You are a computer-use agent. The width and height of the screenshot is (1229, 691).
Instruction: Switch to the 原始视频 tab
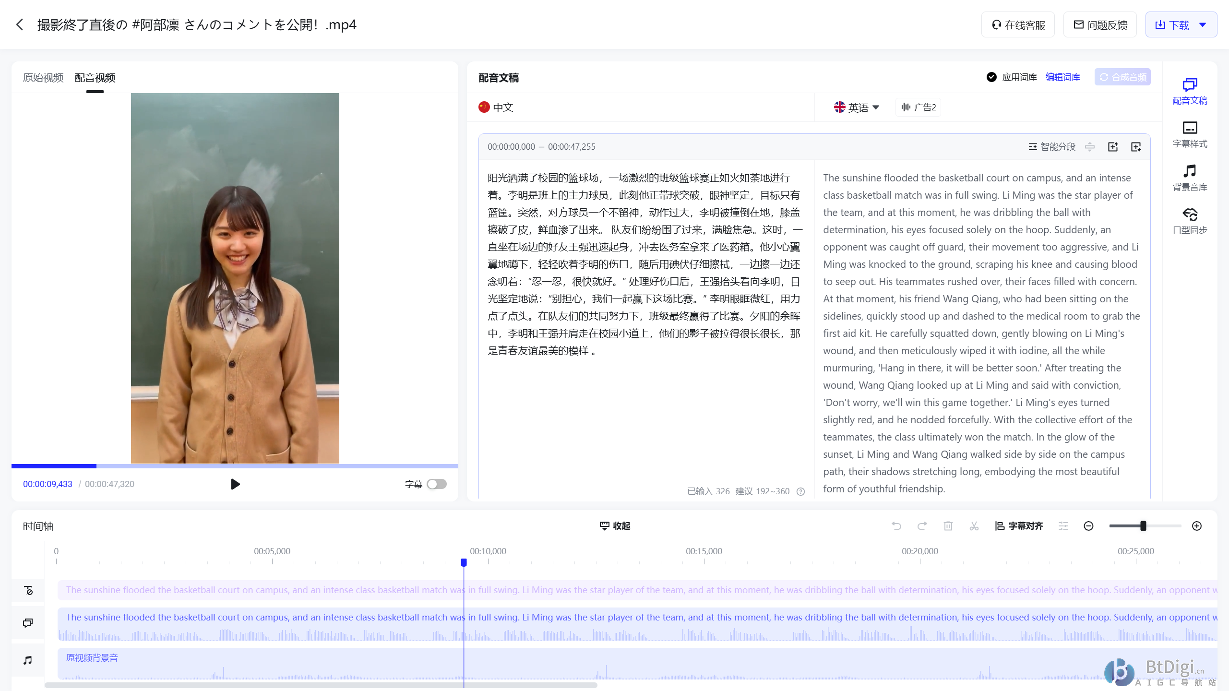43,78
